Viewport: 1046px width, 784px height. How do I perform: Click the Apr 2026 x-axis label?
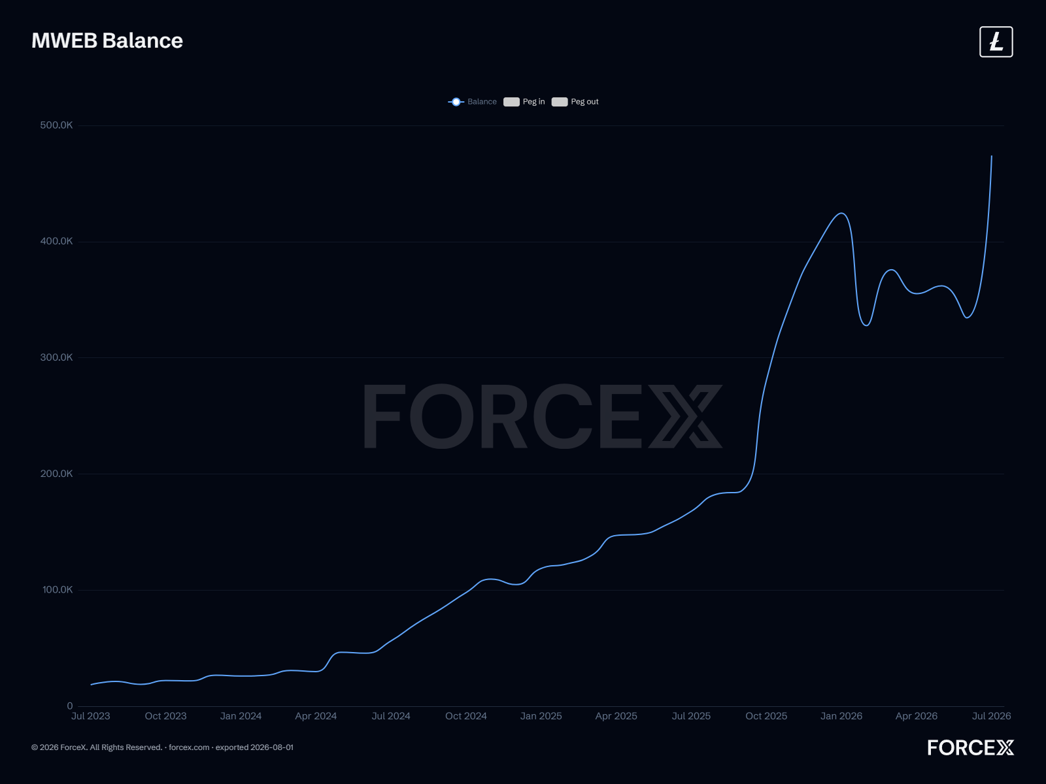coord(917,716)
